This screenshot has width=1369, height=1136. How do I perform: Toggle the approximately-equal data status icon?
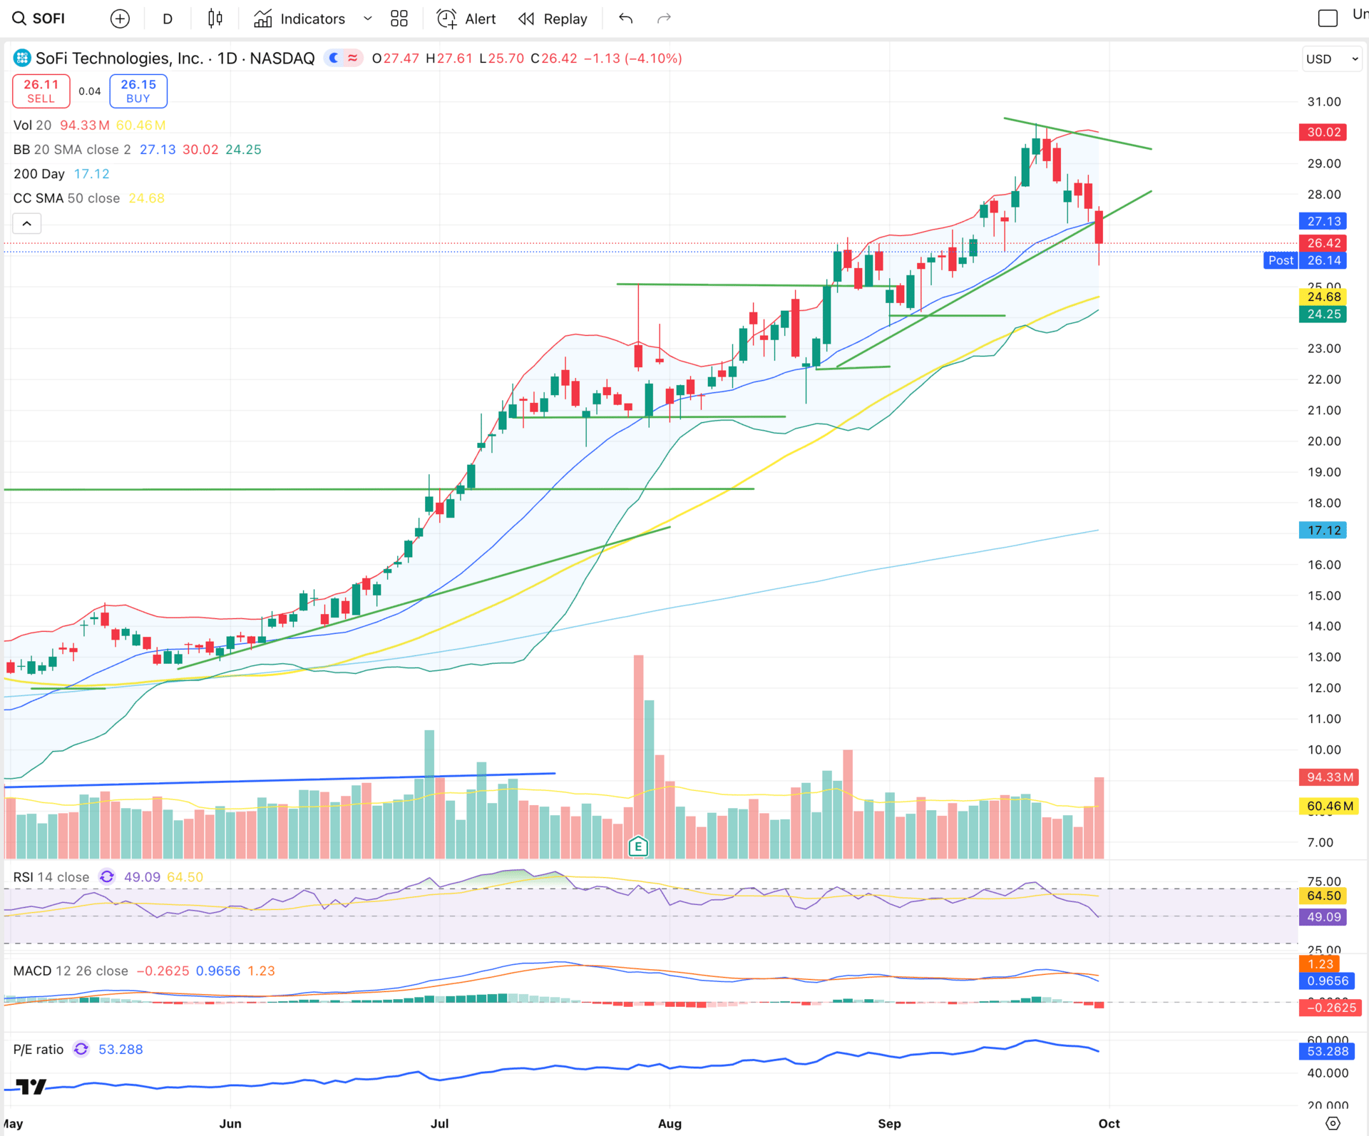(353, 58)
